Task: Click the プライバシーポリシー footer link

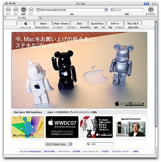Action: 121,151
